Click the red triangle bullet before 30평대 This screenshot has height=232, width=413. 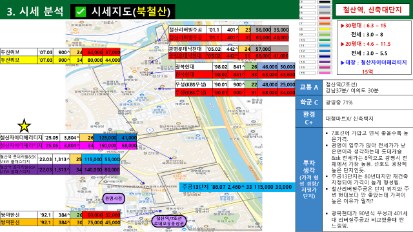coord(343,26)
